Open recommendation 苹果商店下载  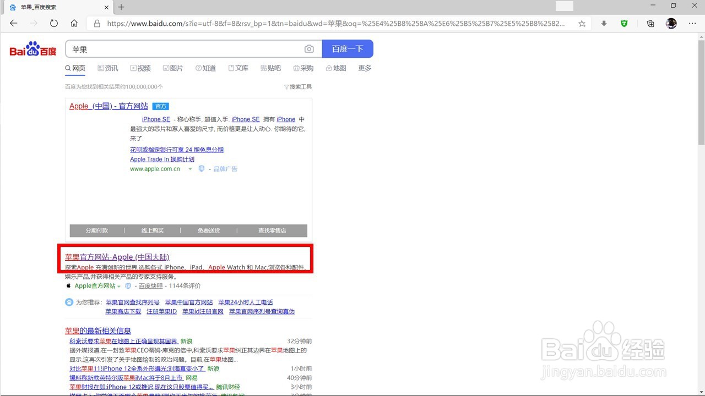pyautogui.click(x=123, y=311)
